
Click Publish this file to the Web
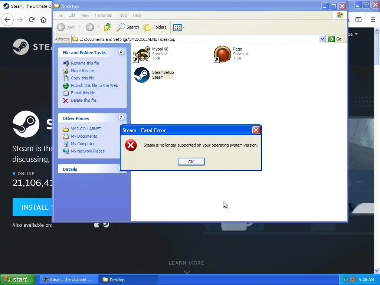tap(95, 85)
